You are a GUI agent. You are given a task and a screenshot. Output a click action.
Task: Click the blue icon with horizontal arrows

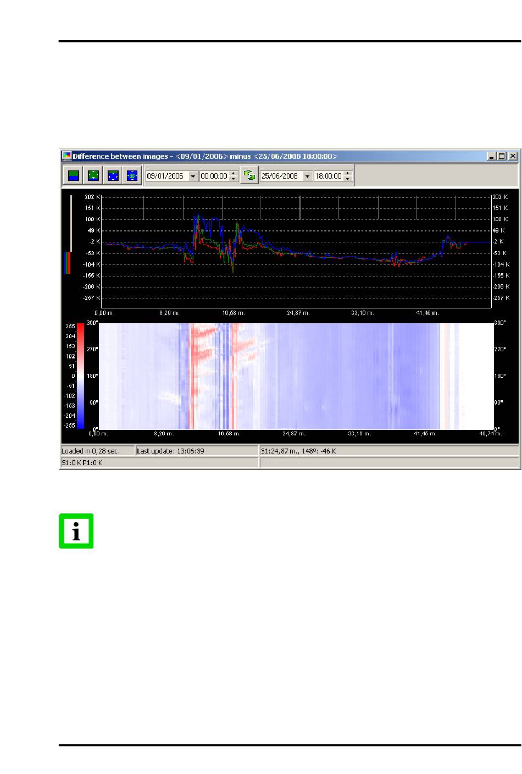point(132,176)
